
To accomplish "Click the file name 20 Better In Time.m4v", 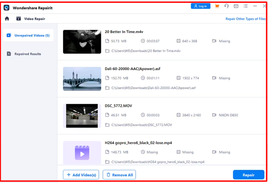I will 124,32.
